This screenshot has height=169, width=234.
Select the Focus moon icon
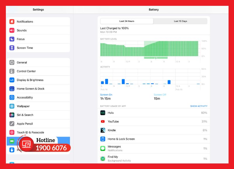(12, 39)
